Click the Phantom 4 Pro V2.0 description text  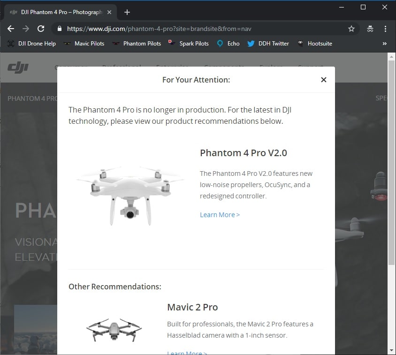[256, 185]
